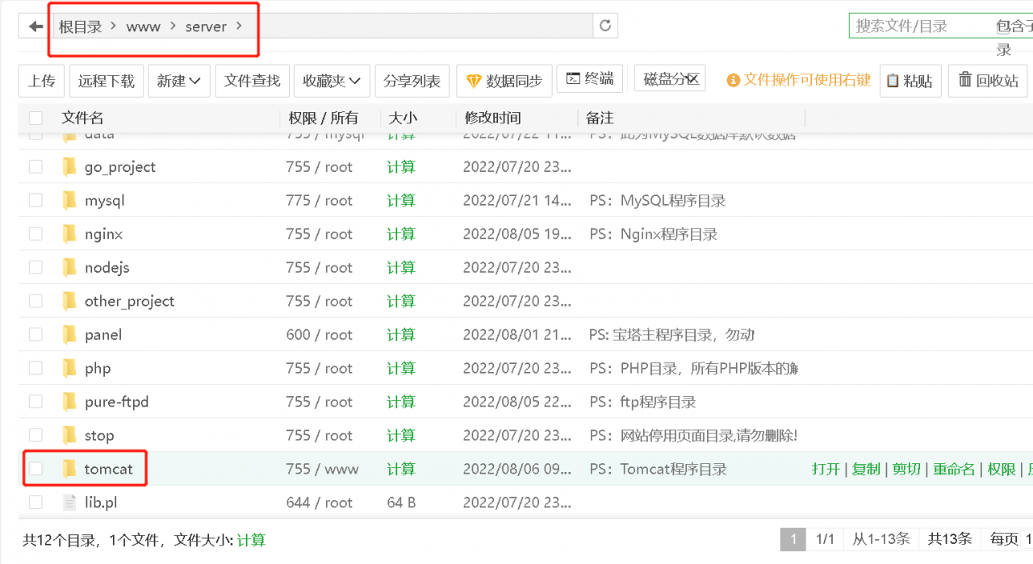The image size is (1033, 564).
Task: Click the orange info icon
Action: click(733, 81)
